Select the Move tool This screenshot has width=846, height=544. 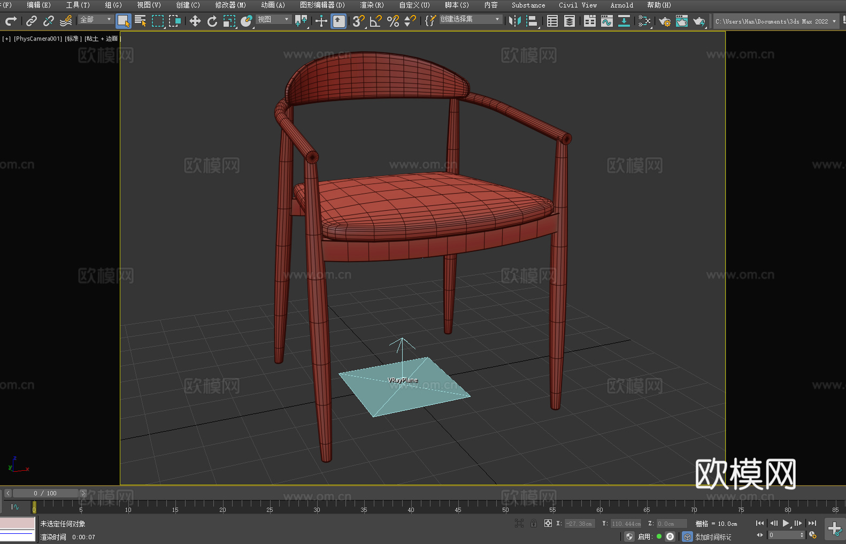coord(195,21)
